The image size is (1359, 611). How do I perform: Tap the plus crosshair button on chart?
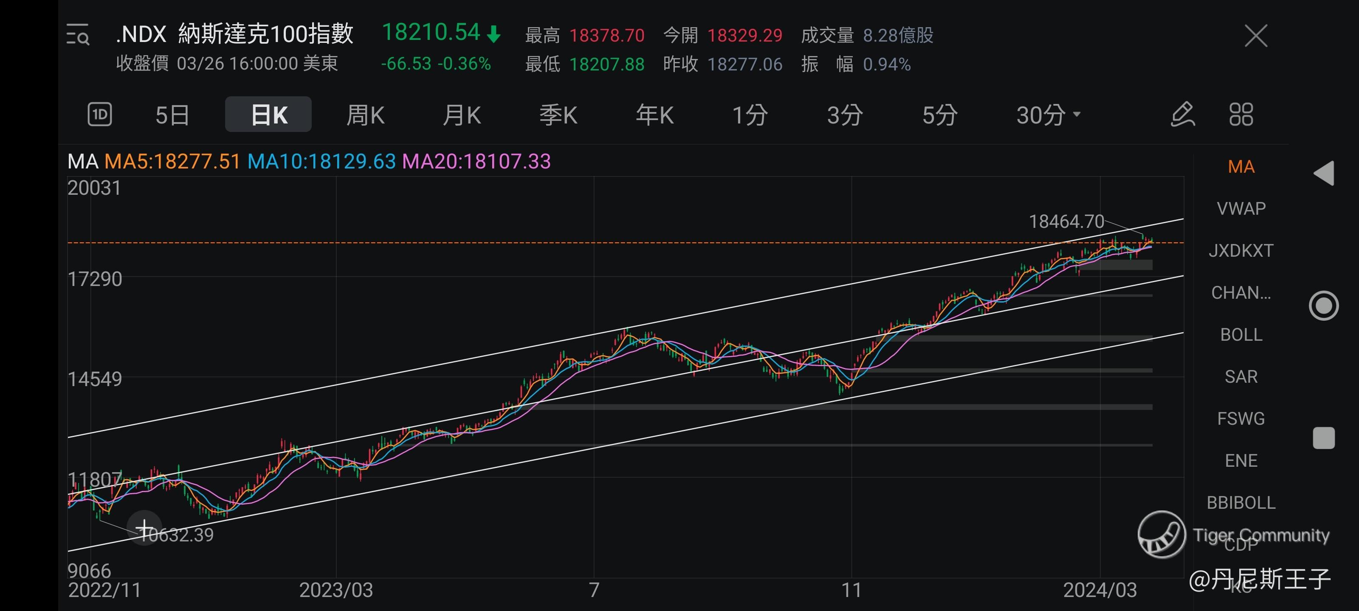144,528
